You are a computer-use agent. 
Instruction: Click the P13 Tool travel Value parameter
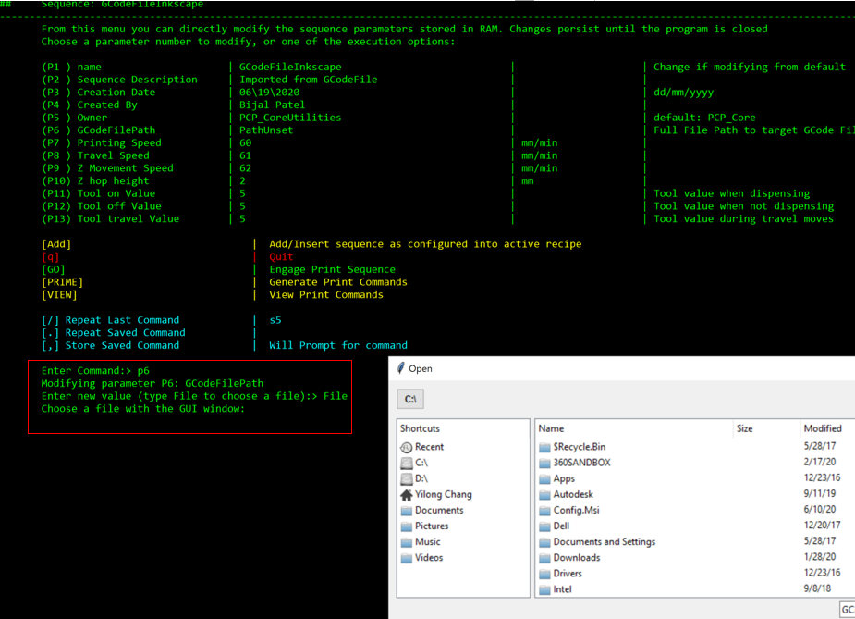point(110,218)
